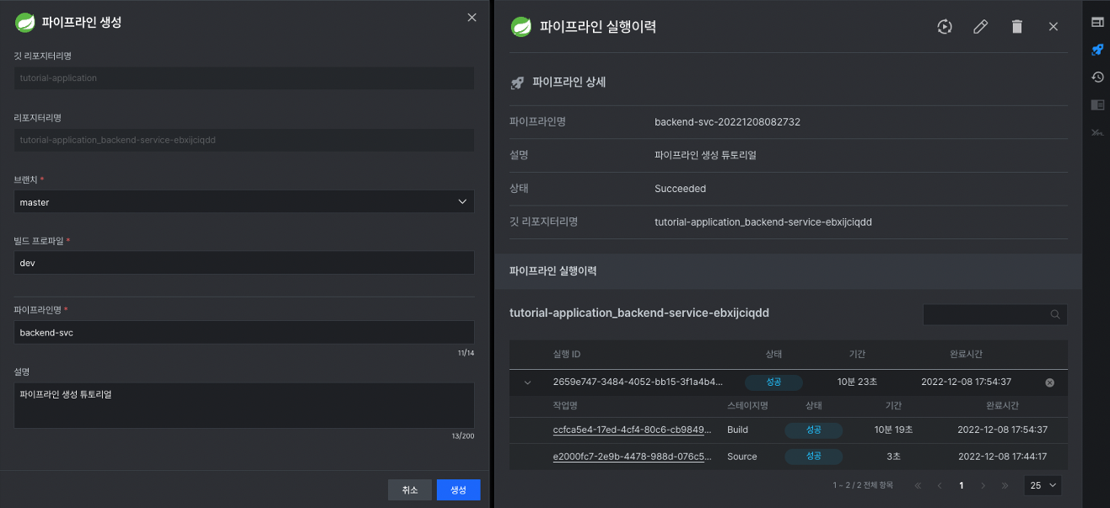Click the Spring leaf logo in the execution history panel
The width and height of the screenshot is (1110, 508).
coord(520,27)
